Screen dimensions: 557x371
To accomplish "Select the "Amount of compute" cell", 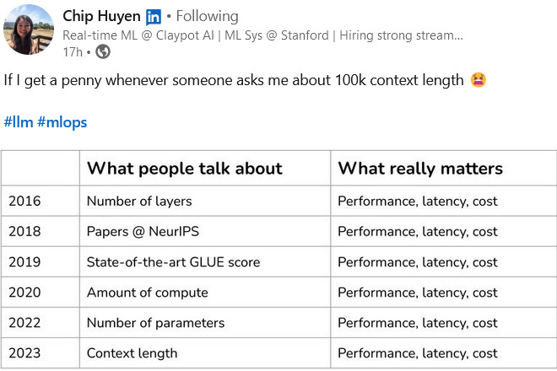I will tap(147, 293).
